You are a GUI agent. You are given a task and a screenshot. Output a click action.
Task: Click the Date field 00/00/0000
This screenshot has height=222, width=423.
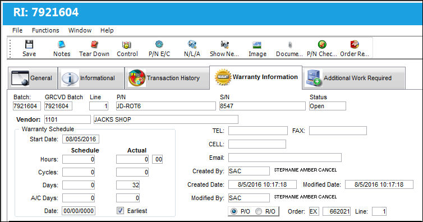79,211
